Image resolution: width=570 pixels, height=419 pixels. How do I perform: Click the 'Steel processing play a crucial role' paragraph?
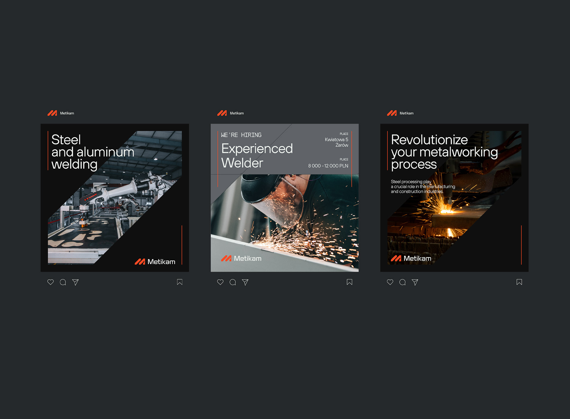coord(423,187)
